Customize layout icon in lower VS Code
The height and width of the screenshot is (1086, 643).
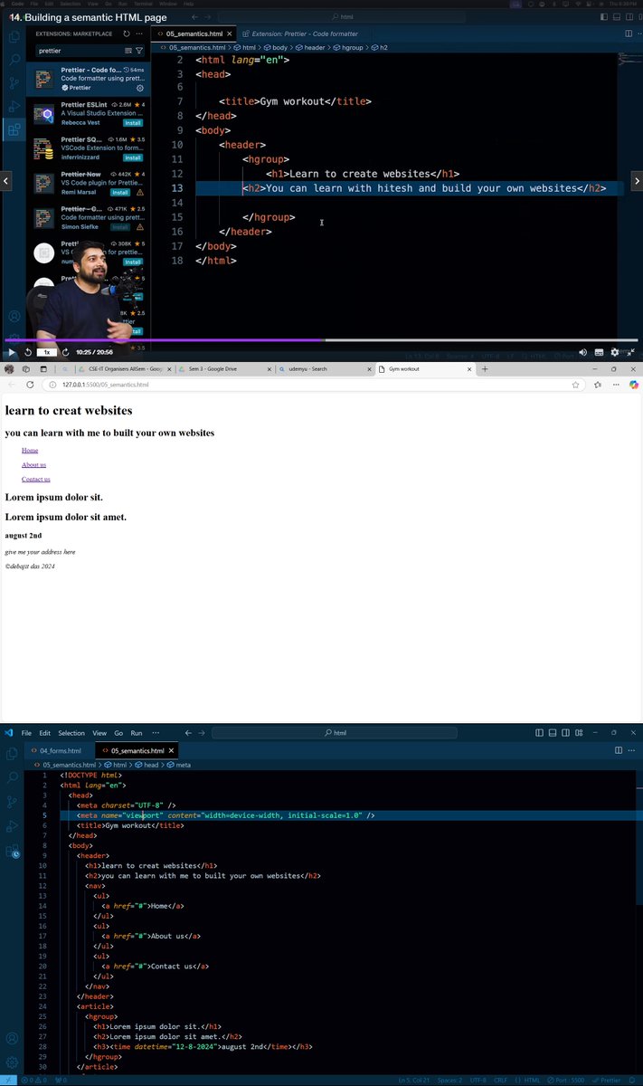(x=579, y=733)
